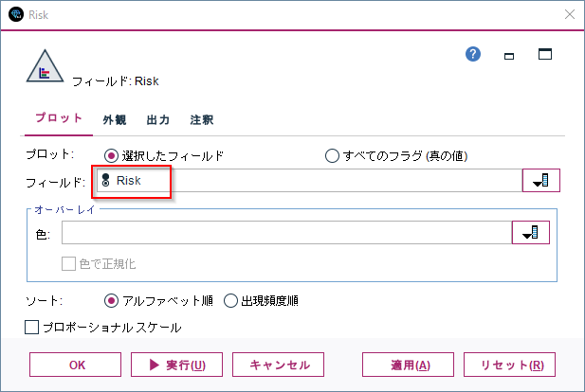Select すべてのフラグ (真の値) radio option

pos(332,155)
